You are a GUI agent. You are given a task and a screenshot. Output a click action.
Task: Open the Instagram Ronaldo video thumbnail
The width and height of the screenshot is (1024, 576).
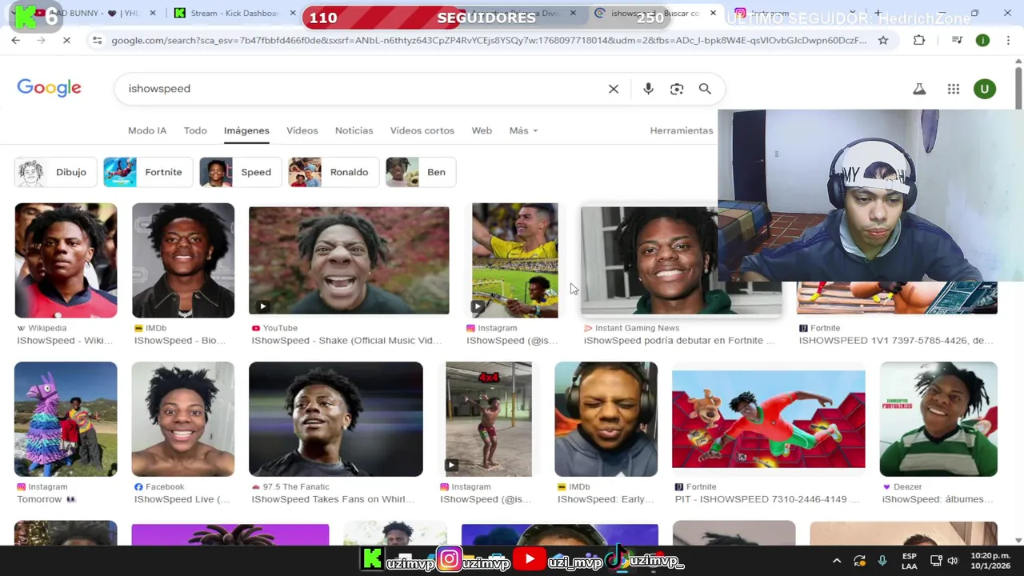tap(515, 261)
